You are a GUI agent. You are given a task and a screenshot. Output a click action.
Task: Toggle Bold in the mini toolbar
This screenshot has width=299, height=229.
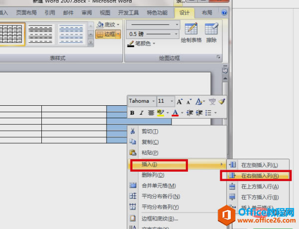tap(132, 113)
